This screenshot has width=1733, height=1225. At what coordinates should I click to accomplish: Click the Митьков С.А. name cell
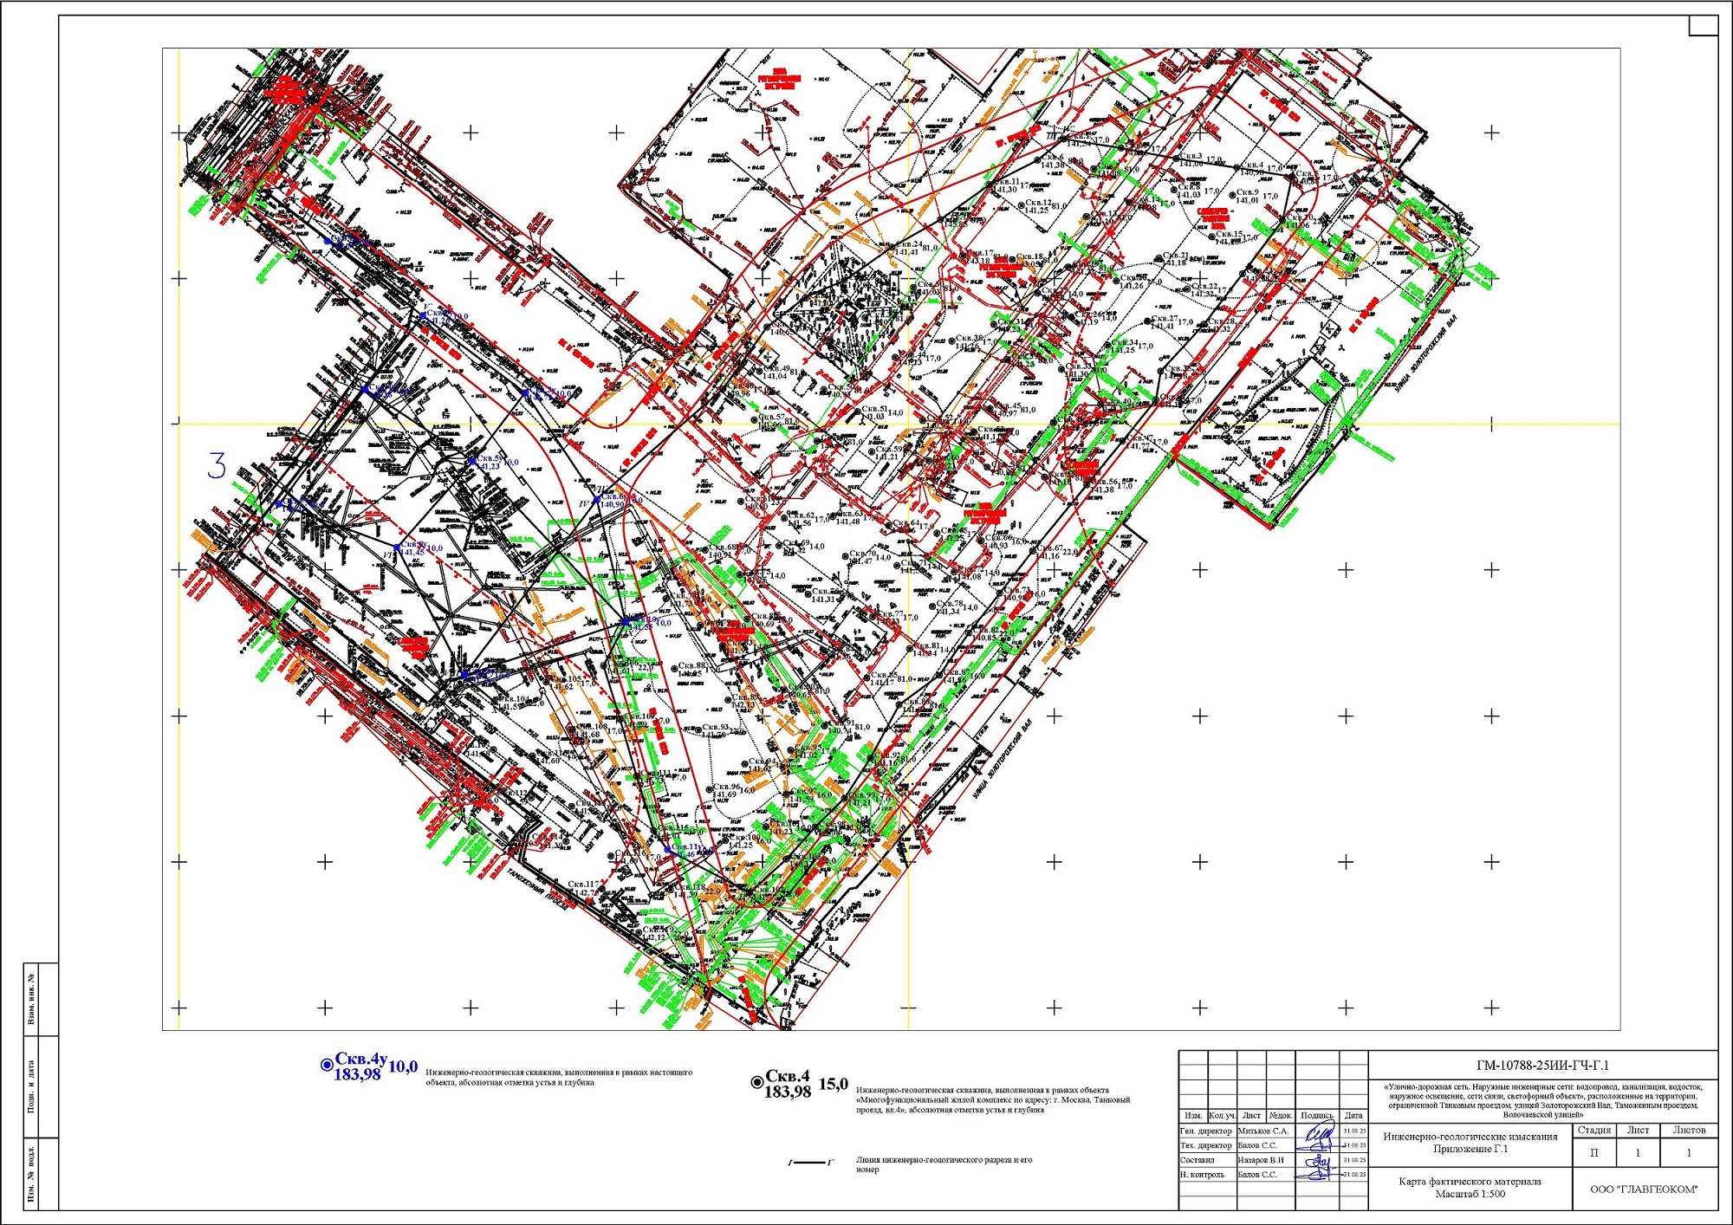pos(1262,1131)
